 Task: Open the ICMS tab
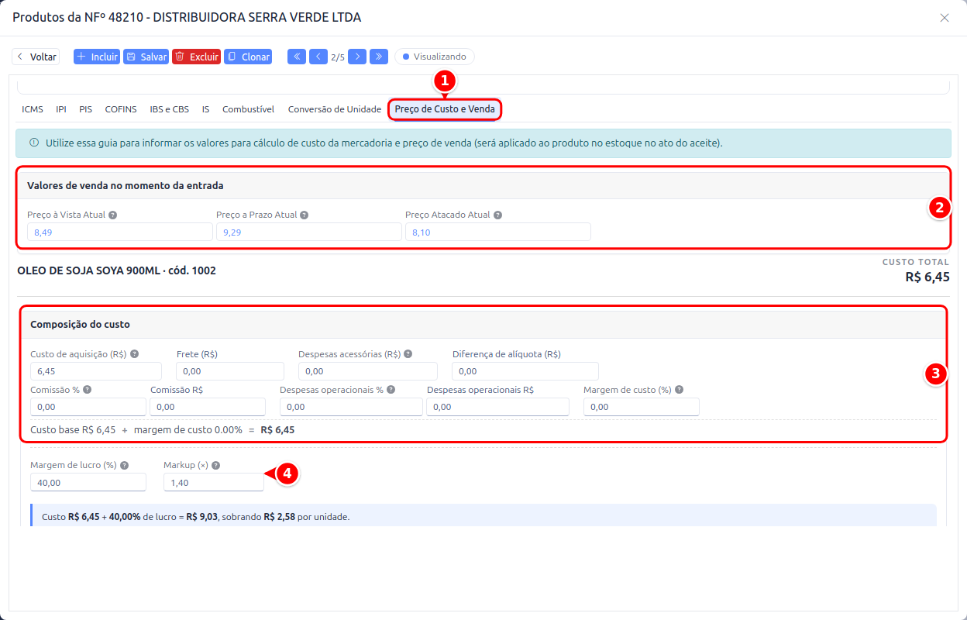pyautogui.click(x=33, y=109)
